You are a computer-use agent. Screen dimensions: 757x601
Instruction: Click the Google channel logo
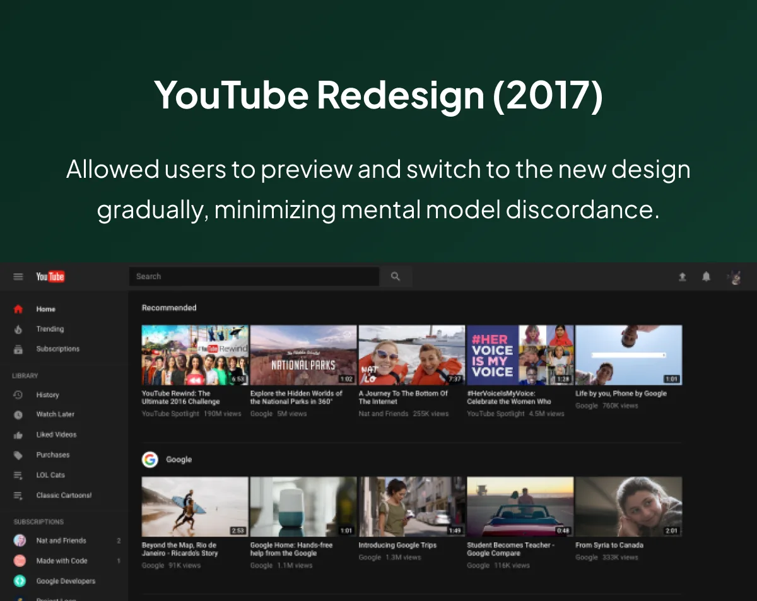(150, 460)
